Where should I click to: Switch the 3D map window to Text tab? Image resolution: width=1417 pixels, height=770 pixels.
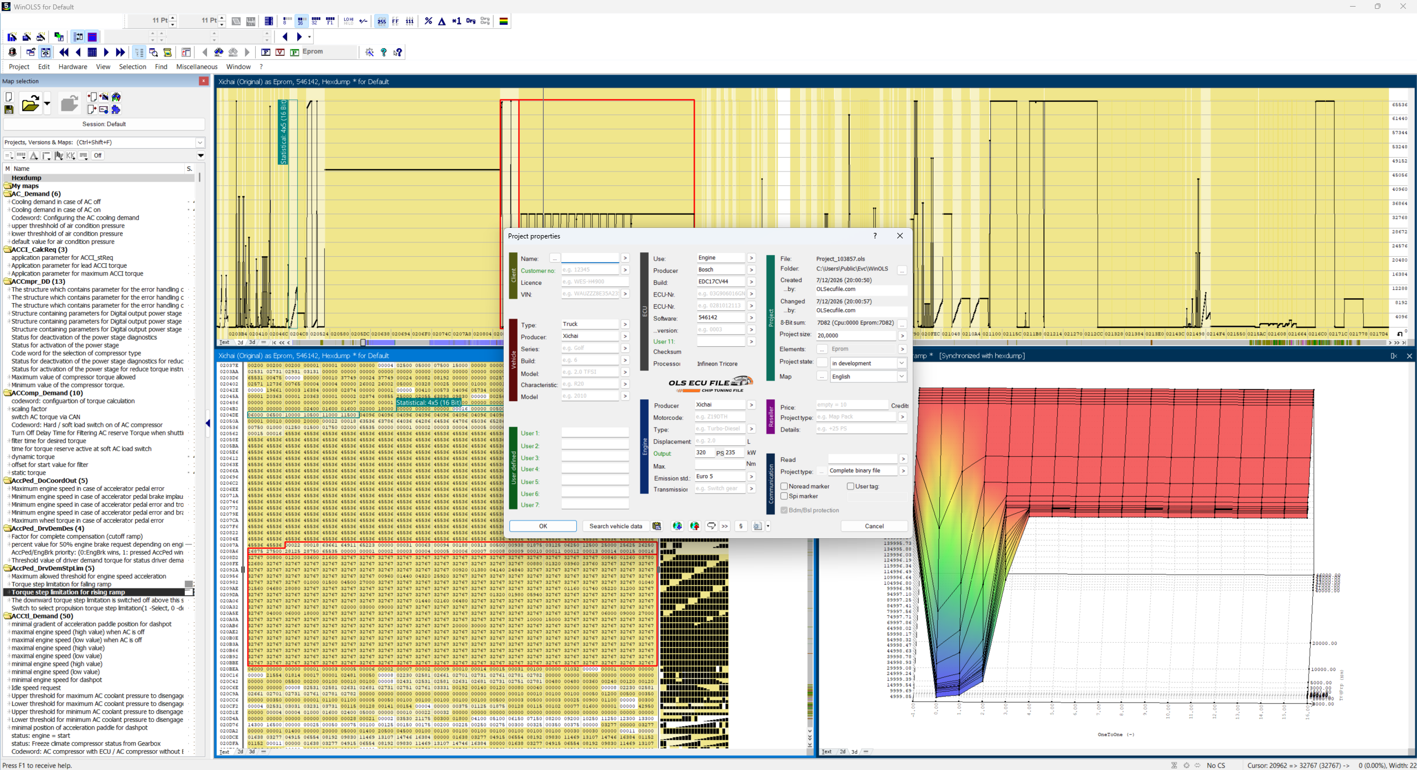826,752
